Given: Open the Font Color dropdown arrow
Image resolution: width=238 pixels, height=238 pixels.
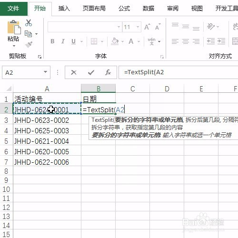Looking at the screenshot, I should click(139, 41).
